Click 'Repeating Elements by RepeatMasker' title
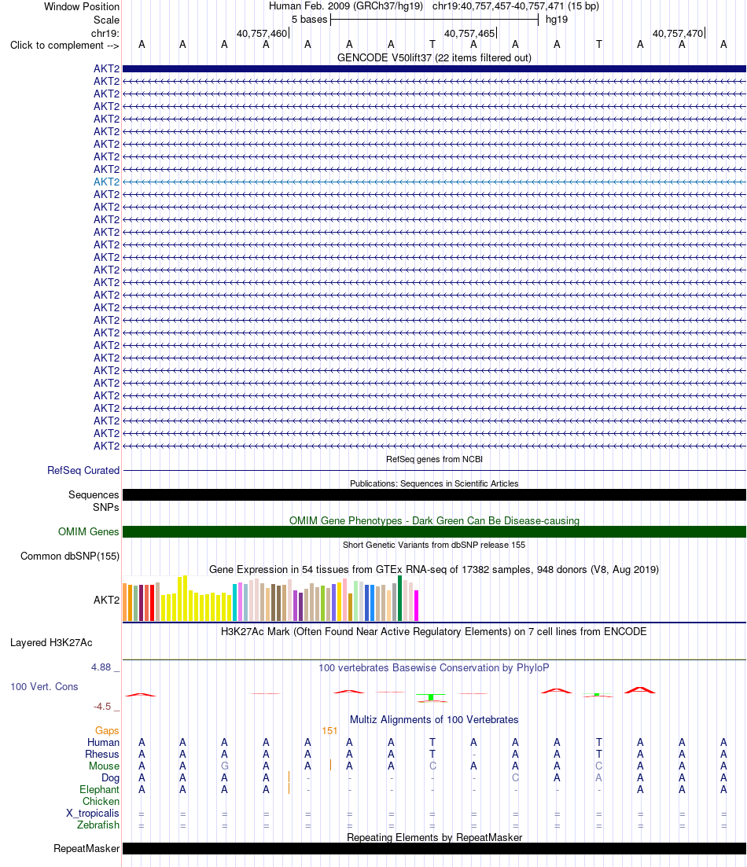The image size is (747, 867). (x=434, y=838)
